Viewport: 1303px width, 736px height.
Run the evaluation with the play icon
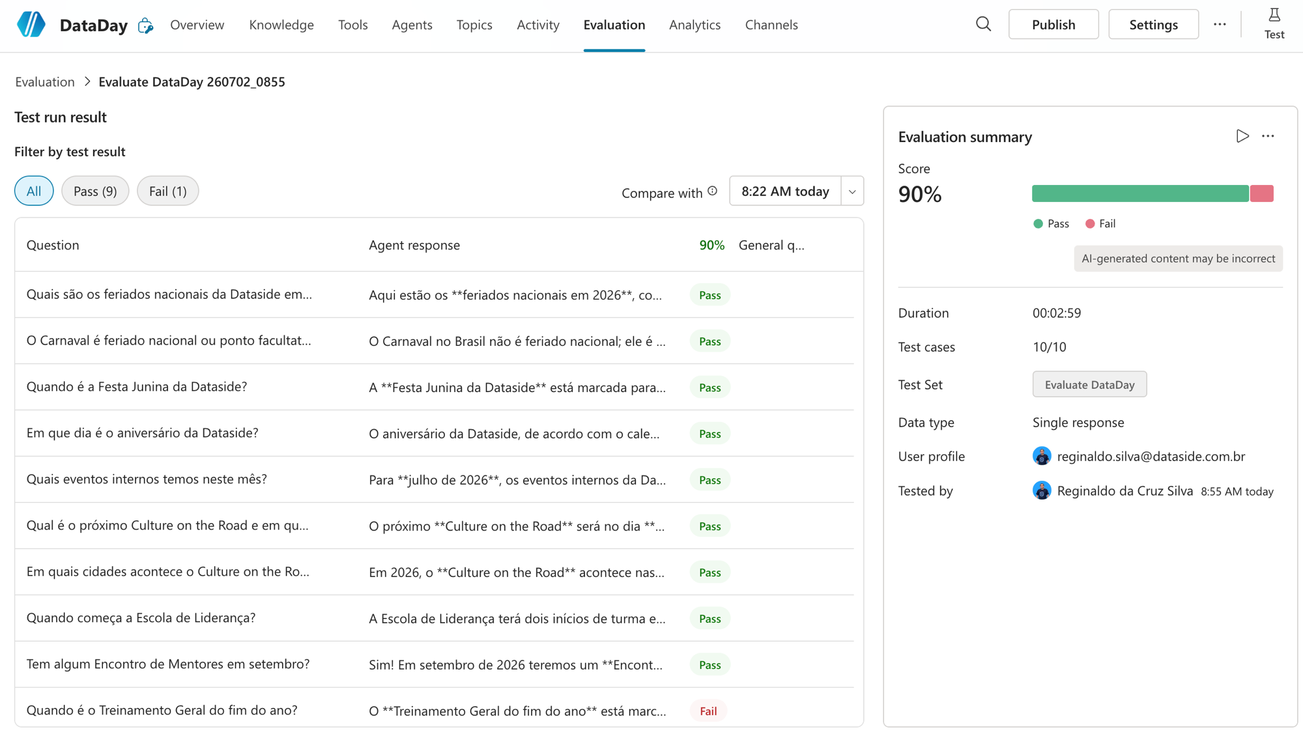point(1242,136)
